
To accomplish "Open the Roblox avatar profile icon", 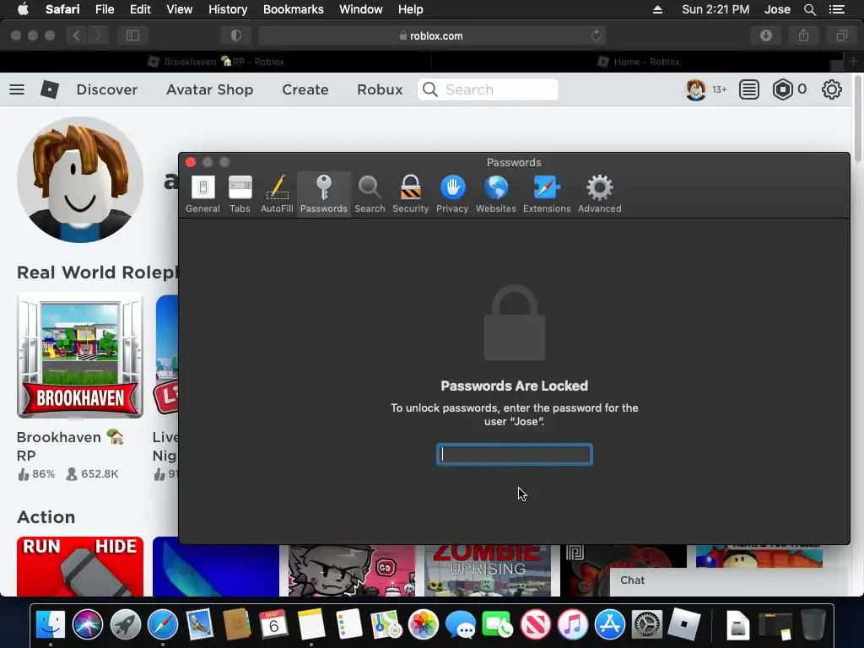I will click(696, 89).
